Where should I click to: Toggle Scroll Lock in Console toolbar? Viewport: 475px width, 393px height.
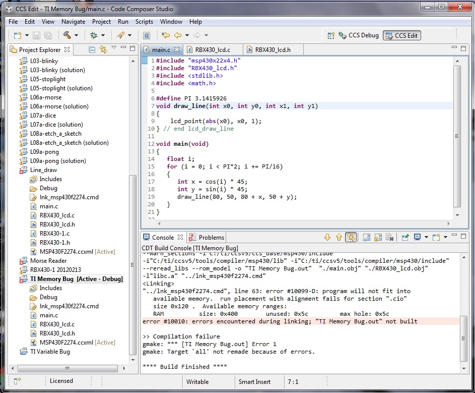[x=378, y=237]
